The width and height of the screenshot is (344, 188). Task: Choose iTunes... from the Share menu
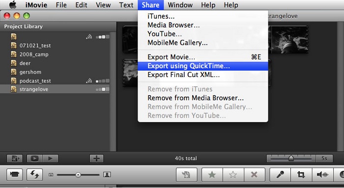[x=202, y=16]
